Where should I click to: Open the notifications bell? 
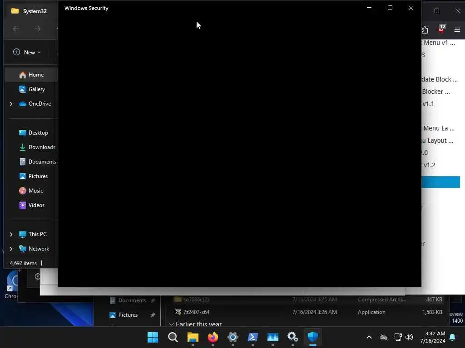(x=453, y=337)
